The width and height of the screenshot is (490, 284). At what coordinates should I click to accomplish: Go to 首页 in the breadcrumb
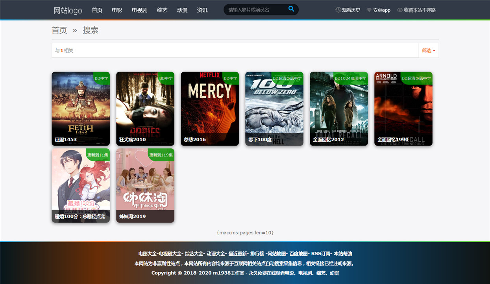pos(59,30)
